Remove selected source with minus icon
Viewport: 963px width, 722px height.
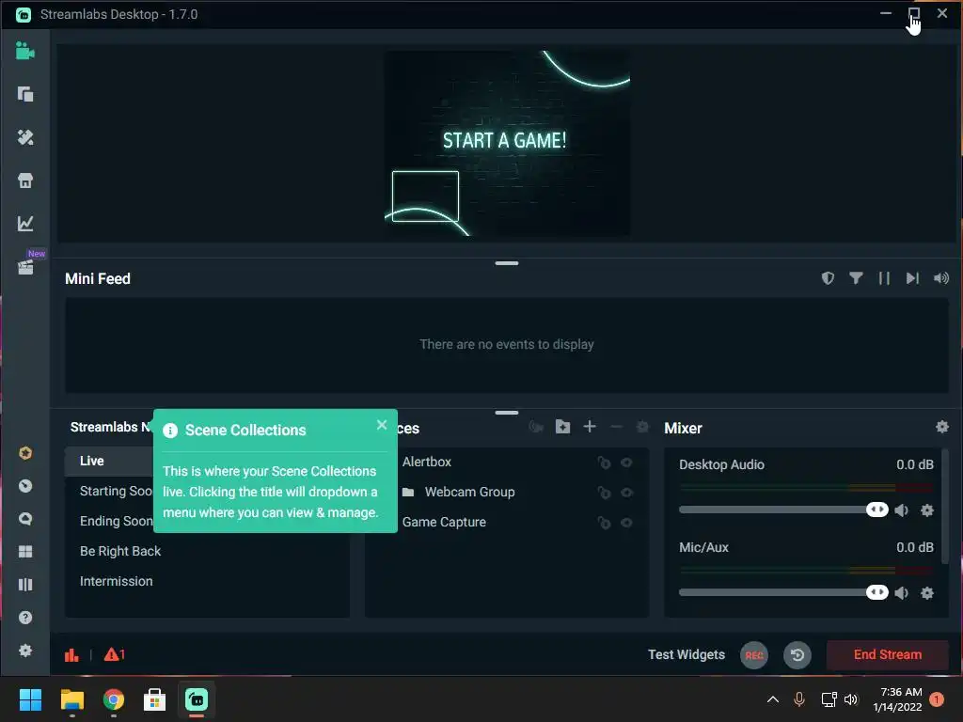(617, 426)
